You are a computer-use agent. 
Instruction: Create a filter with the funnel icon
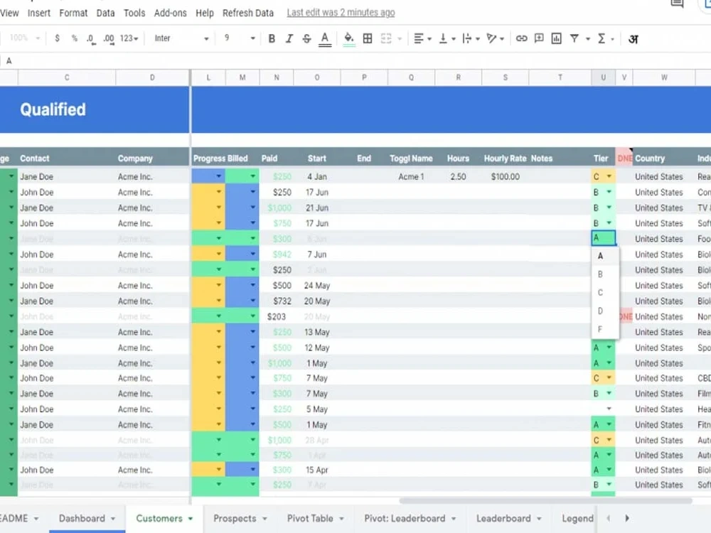point(576,38)
